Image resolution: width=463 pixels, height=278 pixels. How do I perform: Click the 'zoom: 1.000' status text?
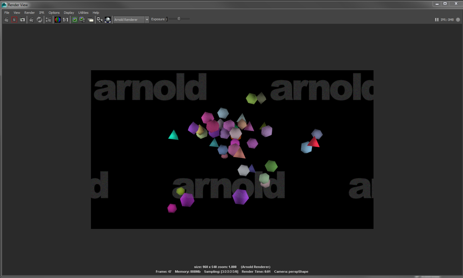tap(227, 267)
